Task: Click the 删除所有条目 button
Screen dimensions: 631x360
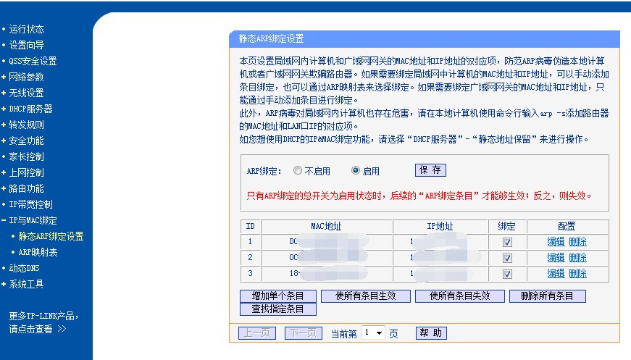Action: point(547,296)
